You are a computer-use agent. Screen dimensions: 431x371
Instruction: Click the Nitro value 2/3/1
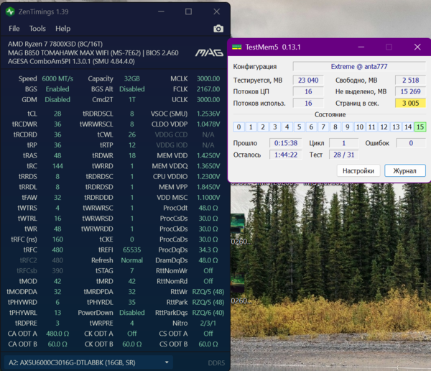point(208,323)
